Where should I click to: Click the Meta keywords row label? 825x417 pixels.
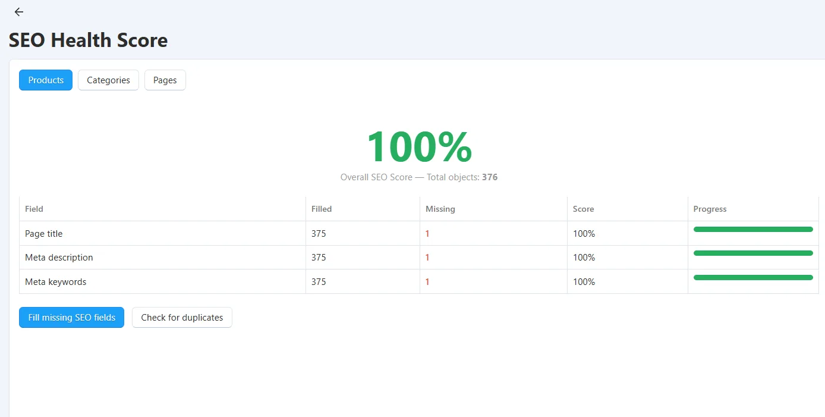(55, 282)
